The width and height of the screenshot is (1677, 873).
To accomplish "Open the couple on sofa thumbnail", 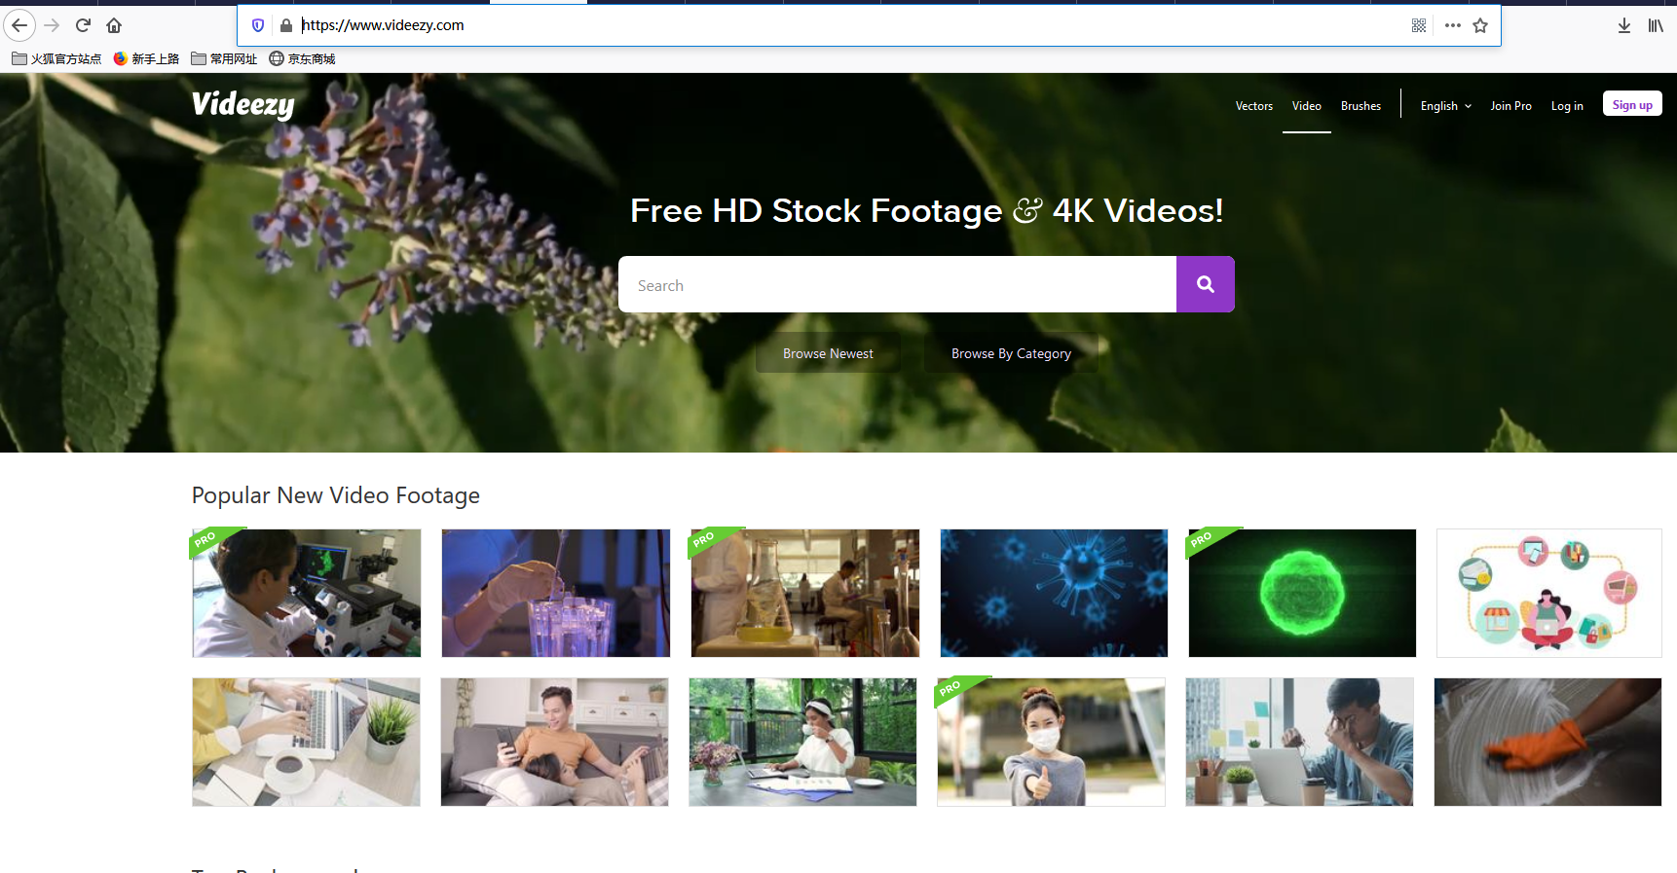I will pos(554,742).
